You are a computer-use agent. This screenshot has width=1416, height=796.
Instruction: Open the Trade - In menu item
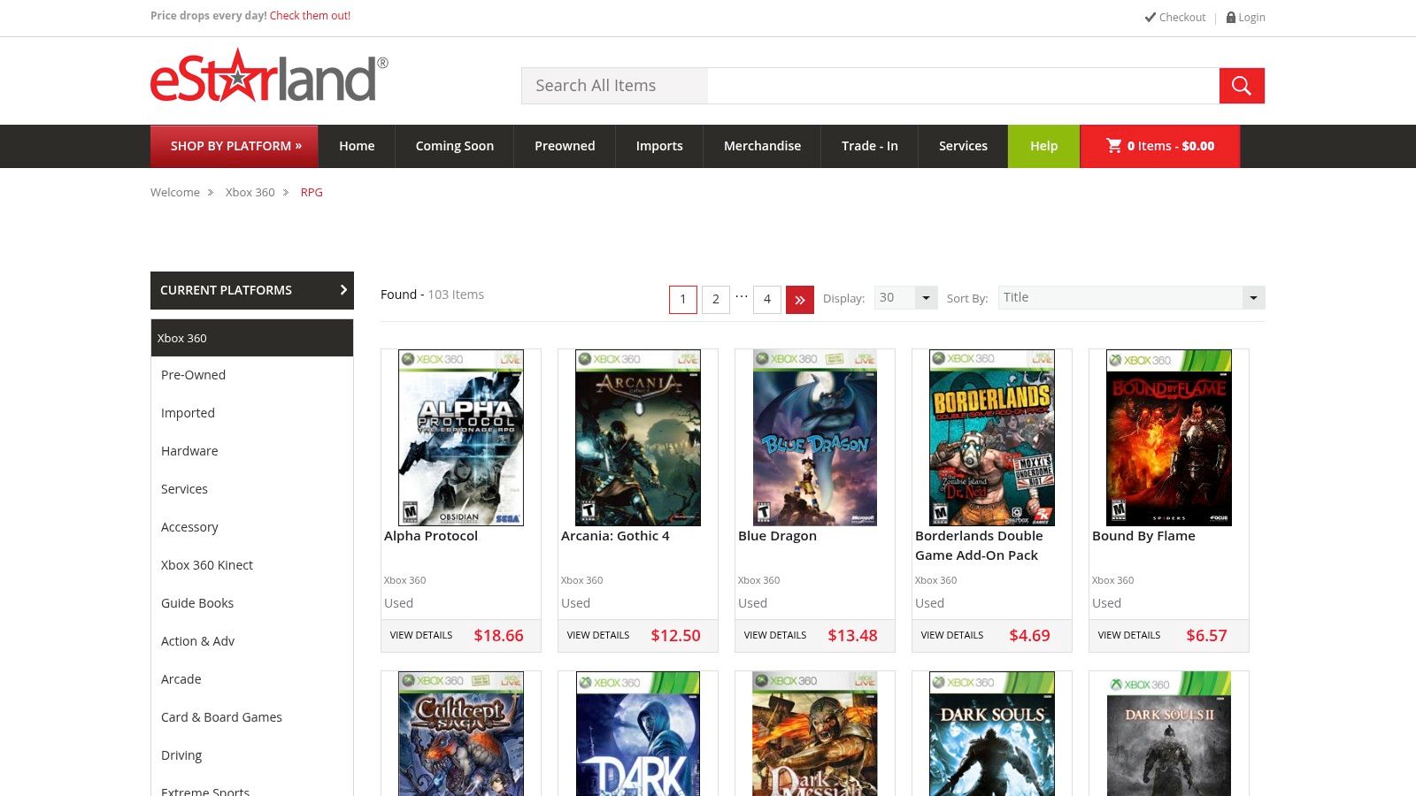(870, 146)
